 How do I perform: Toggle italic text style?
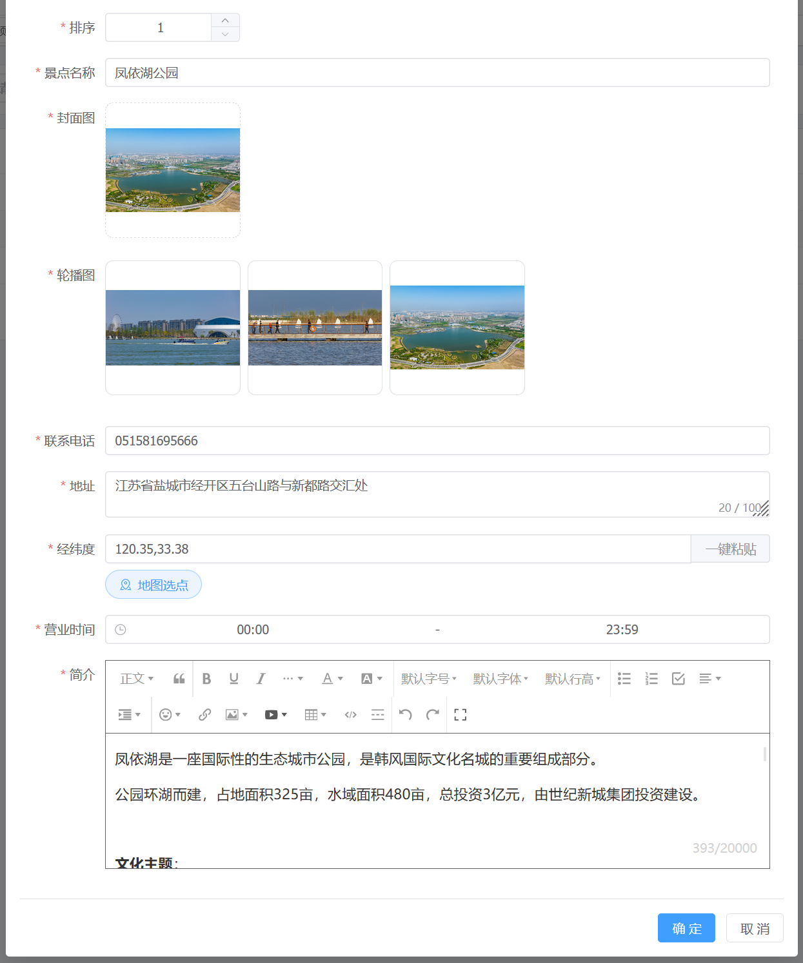[261, 679]
